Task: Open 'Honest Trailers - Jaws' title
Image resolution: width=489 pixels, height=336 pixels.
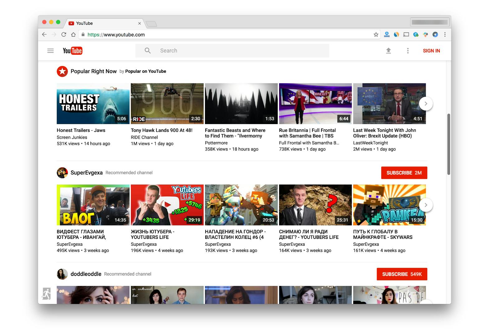Action: pos(81,130)
